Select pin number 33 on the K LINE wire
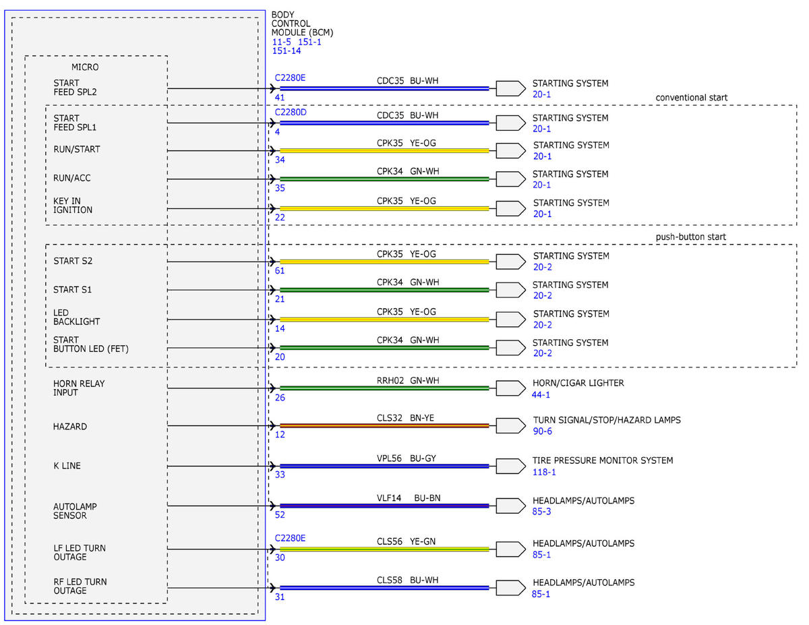This screenshot has width=809, height=625. coord(280,475)
